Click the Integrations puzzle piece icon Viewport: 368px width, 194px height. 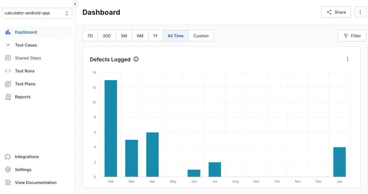pyautogui.click(x=8, y=157)
